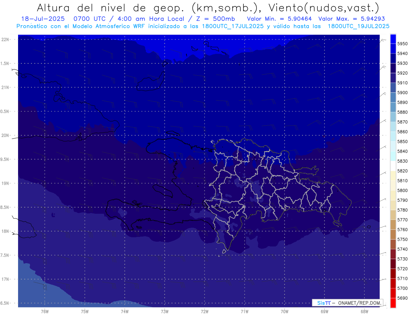Click the 20N latitude label
Image resolution: width=409 pixels, height=316 pixels.
pyautogui.click(x=6, y=135)
